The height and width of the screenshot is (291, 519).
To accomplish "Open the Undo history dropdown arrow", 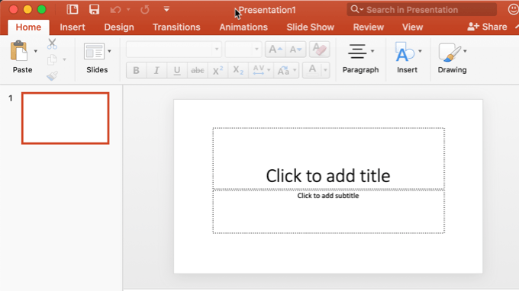I will [x=128, y=10].
